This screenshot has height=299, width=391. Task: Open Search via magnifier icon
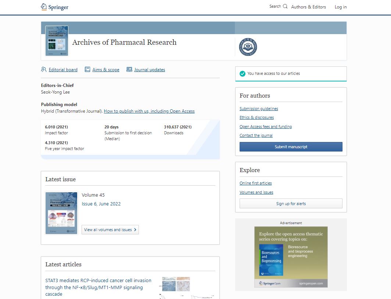285,6
